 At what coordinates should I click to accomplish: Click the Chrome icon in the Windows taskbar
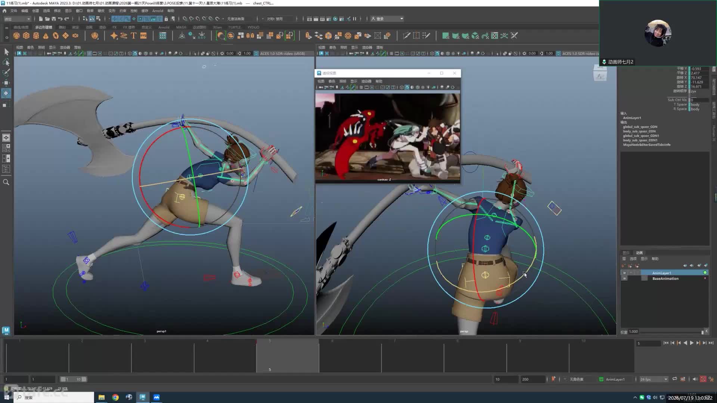coord(115,397)
